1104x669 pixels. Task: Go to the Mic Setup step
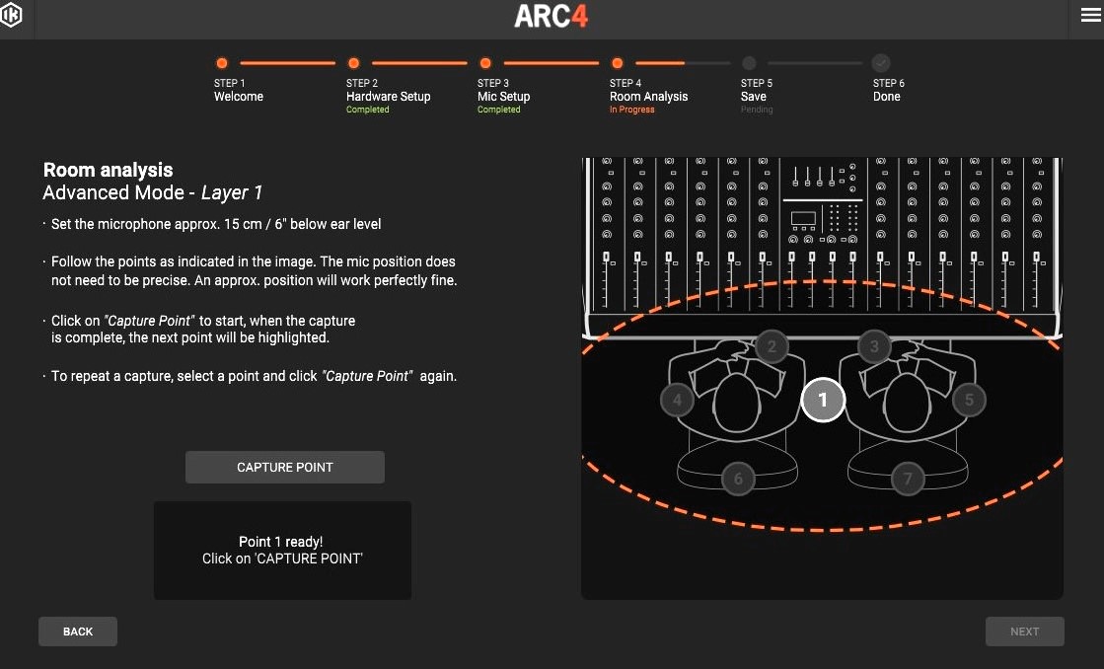click(503, 97)
